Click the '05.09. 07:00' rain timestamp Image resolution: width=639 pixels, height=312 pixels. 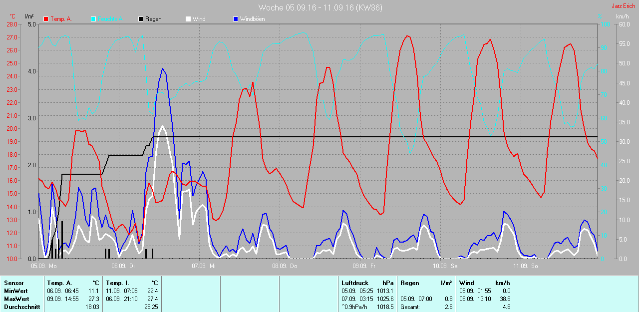416,299
